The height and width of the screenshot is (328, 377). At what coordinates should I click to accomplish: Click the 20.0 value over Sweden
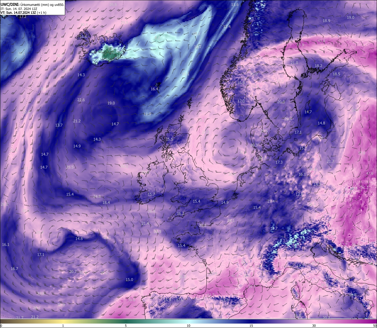pos(281,102)
